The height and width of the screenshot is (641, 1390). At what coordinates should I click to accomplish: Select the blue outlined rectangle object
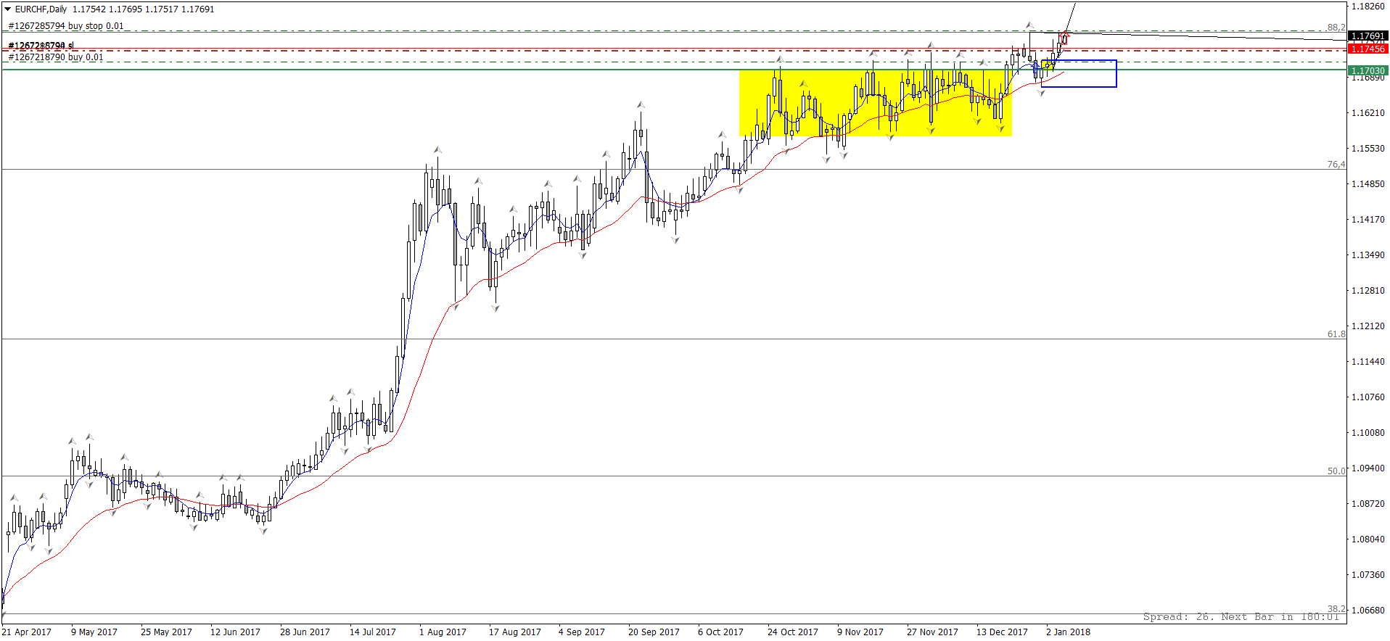click(1079, 73)
